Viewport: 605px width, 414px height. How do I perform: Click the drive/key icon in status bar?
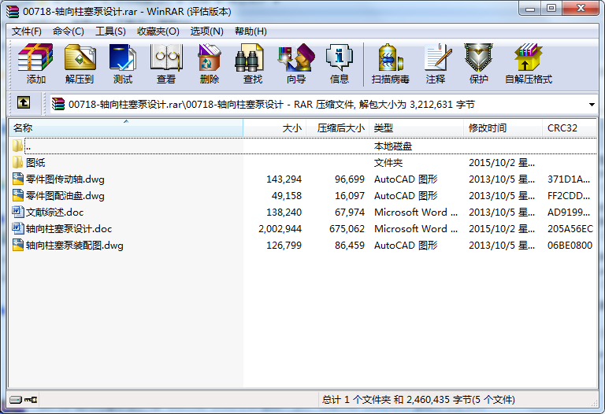click(23, 400)
